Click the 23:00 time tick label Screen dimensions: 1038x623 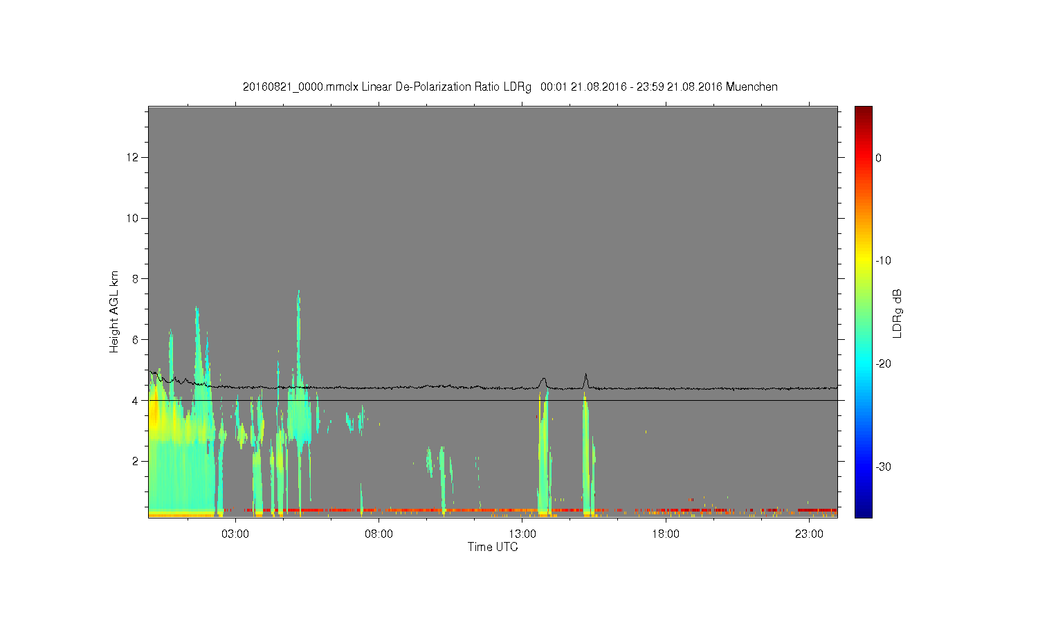pyautogui.click(x=809, y=534)
